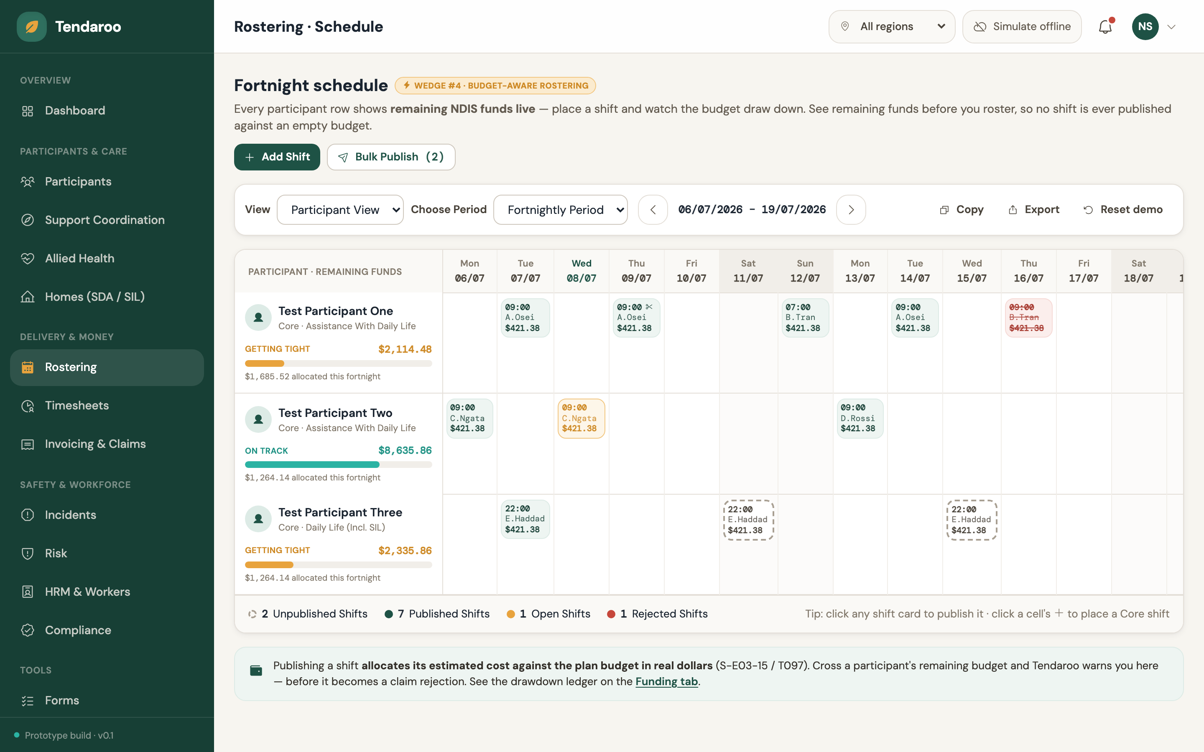This screenshot has width=1204, height=752.
Task: Click Copy schedule button
Action: tap(961, 210)
